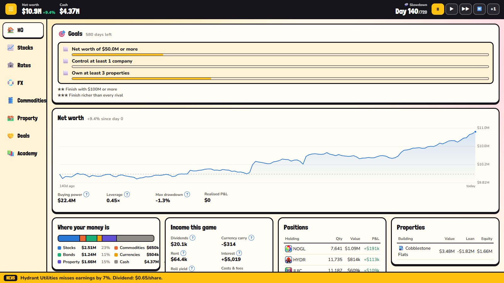Check the Net worth $50.0M goal box
This screenshot has height=283, width=504.
point(66,49)
